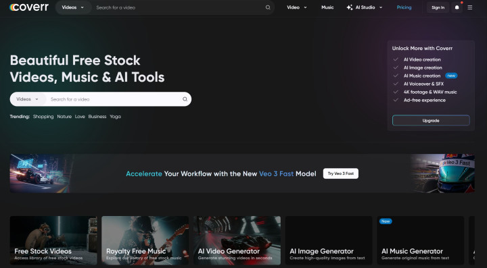
Task: Click the new badge beside AI Music creation
Action: [451, 76]
